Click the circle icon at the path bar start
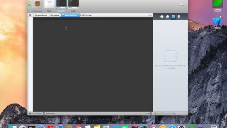 click(30, 15)
